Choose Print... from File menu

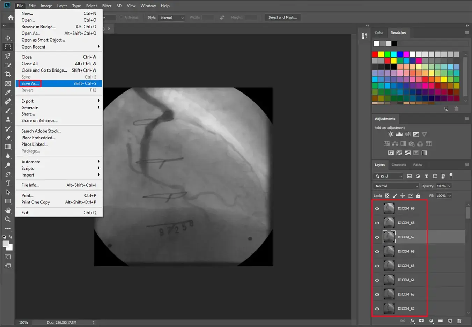pyautogui.click(x=59, y=195)
